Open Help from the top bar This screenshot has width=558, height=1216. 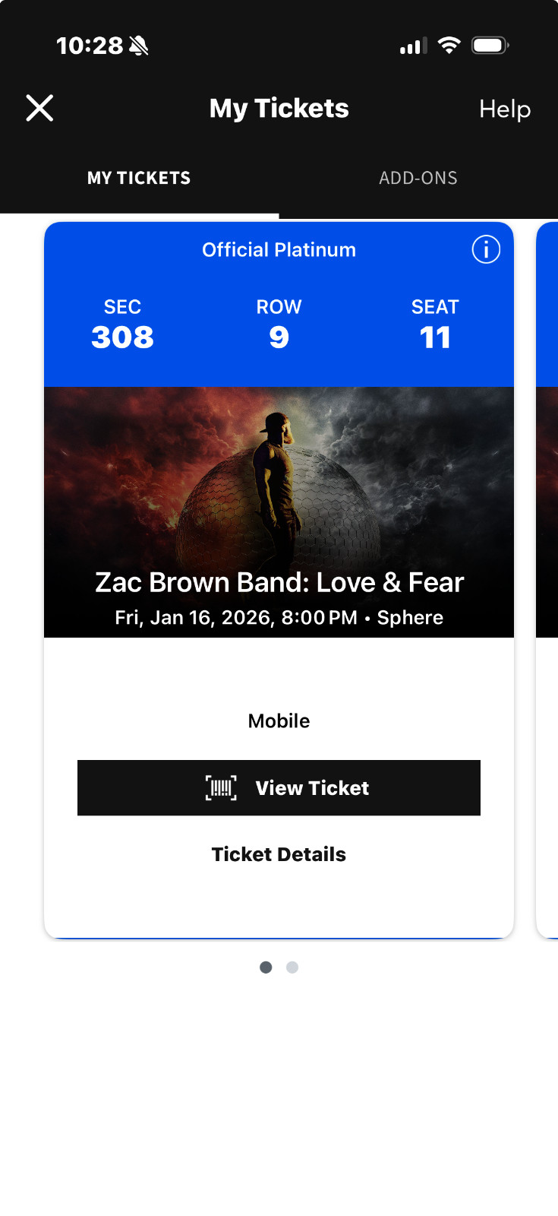[x=504, y=109]
